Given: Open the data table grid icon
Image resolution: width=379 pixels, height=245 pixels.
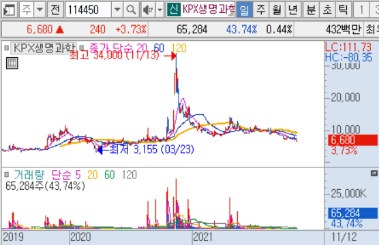Looking at the screenshot, I should 12,63.
